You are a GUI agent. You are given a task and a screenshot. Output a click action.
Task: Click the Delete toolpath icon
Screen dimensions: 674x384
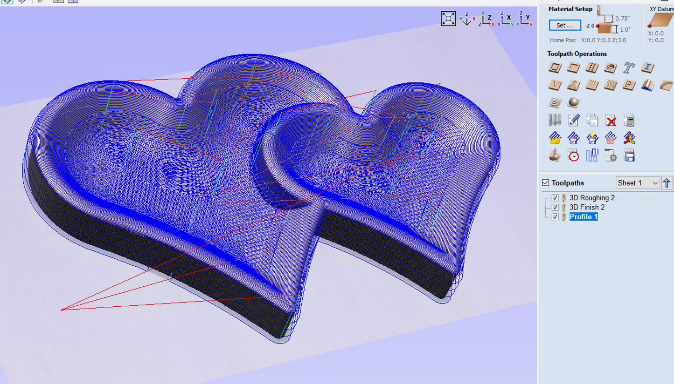tap(611, 121)
